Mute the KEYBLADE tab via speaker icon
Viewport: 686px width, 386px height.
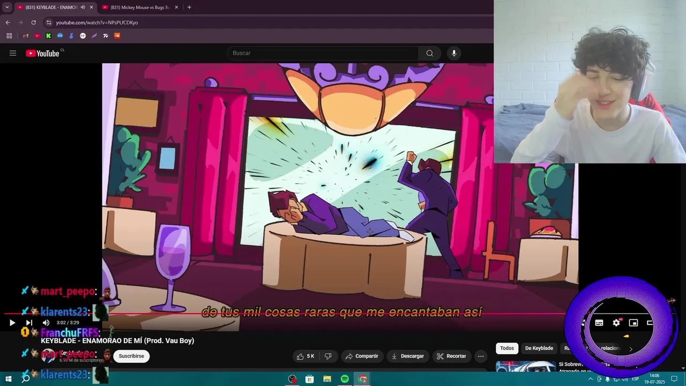tap(83, 8)
